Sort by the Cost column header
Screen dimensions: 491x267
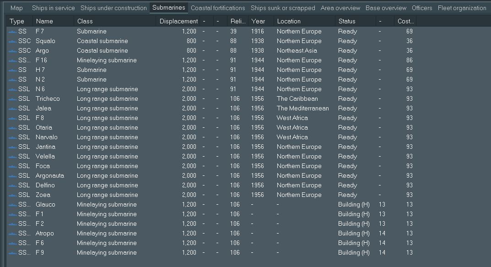tap(405, 21)
